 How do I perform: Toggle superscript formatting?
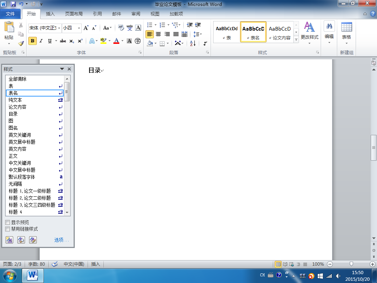pyautogui.click(x=80, y=41)
